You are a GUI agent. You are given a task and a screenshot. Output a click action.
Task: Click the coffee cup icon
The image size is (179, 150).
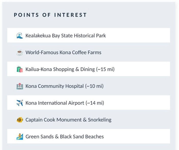[x=20, y=52]
